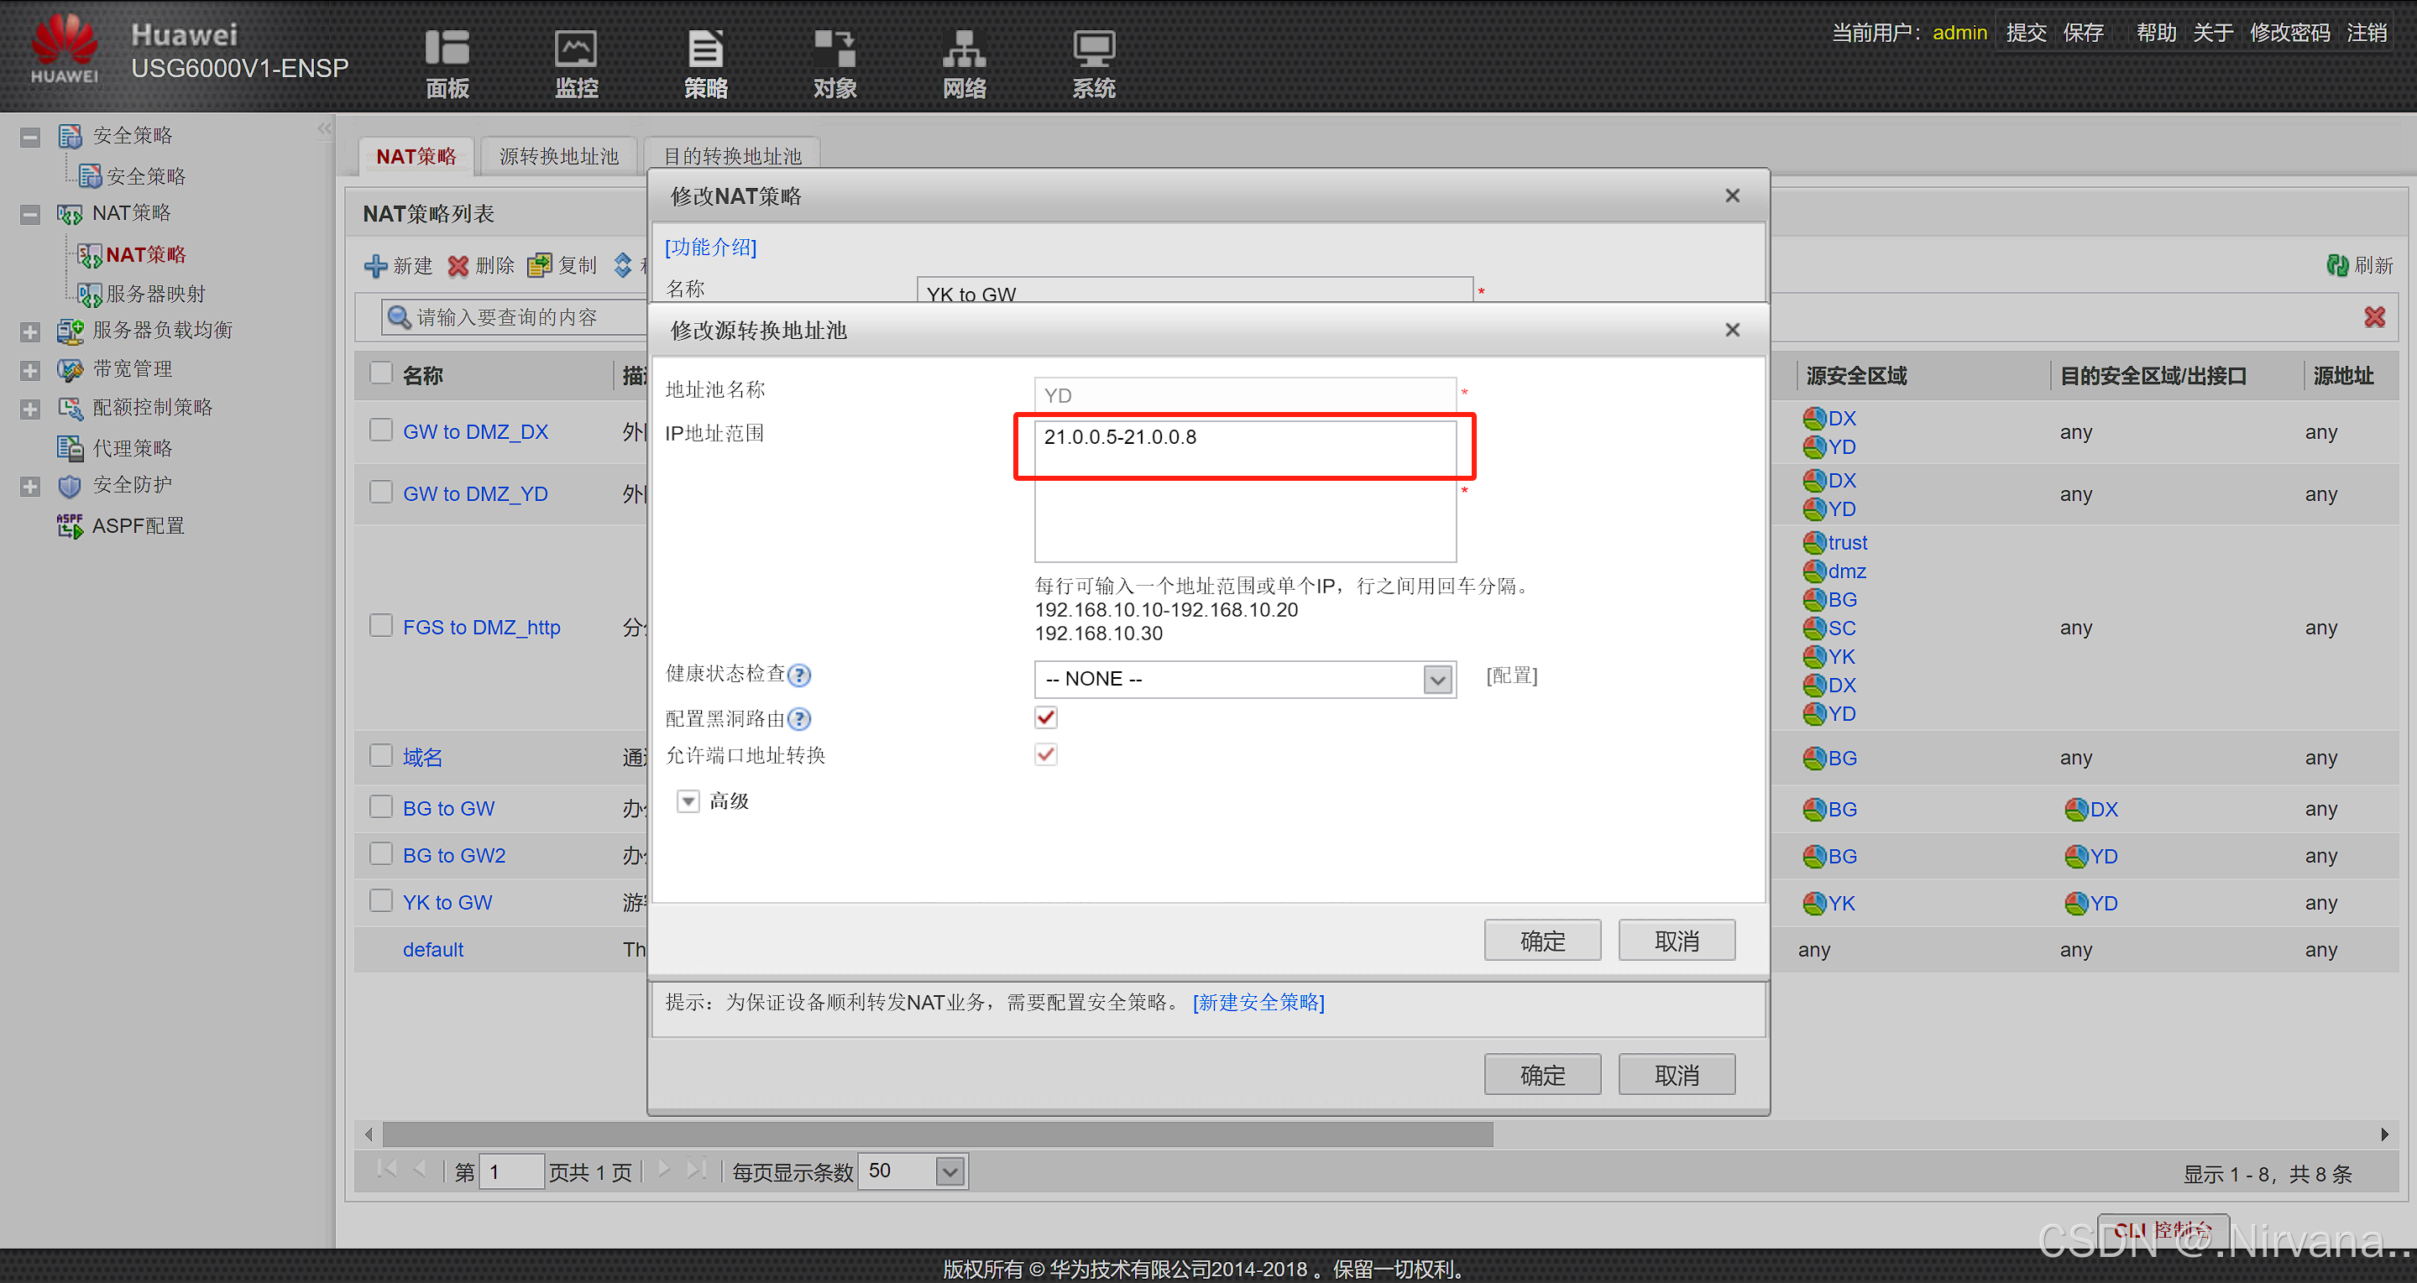Go to last page arrow
Viewport: 2417px width, 1283px height.
pos(696,1170)
